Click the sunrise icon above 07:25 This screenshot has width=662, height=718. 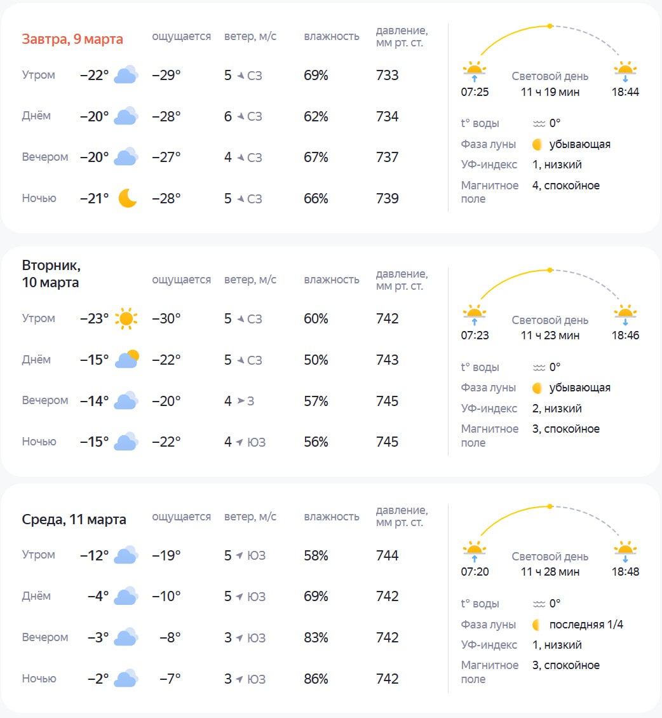(x=474, y=71)
